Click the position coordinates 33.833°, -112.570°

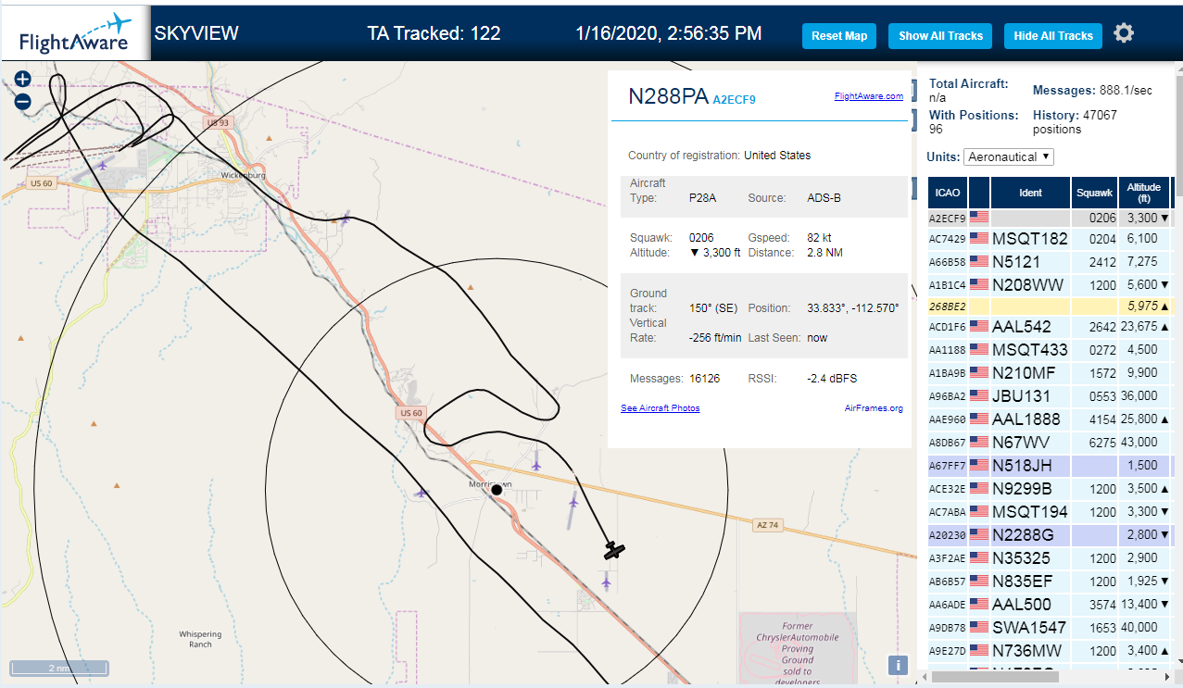[853, 308]
